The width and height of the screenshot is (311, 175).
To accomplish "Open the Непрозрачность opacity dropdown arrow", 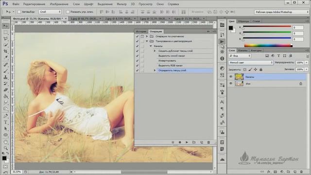I will 307,63.
